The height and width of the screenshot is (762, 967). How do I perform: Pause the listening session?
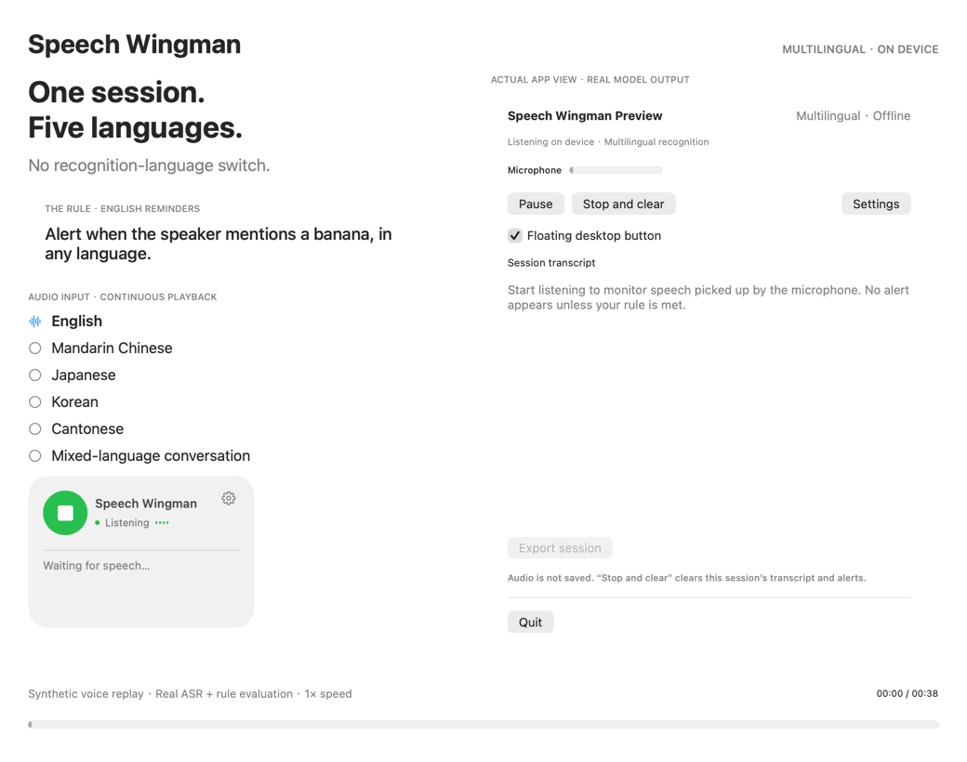click(x=536, y=204)
